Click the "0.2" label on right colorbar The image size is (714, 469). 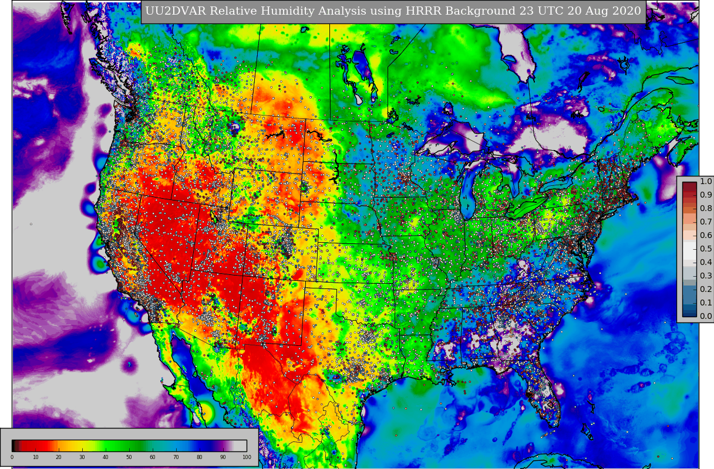(706, 290)
